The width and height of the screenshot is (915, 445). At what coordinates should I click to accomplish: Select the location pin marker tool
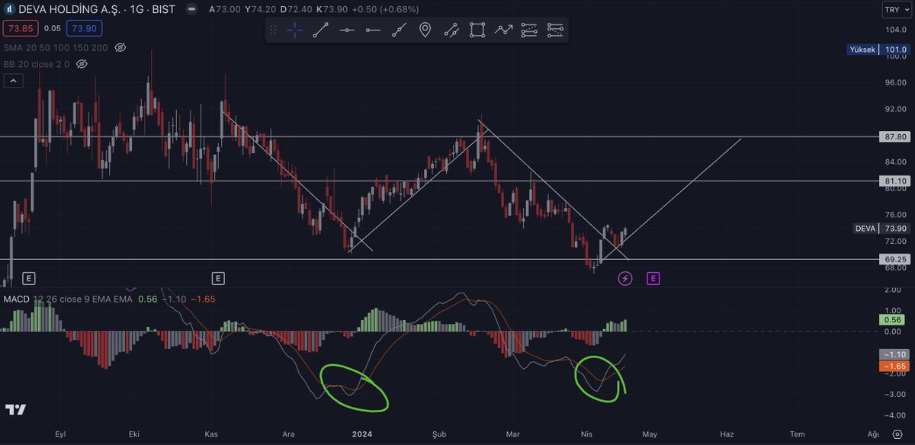pyautogui.click(x=425, y=30)
